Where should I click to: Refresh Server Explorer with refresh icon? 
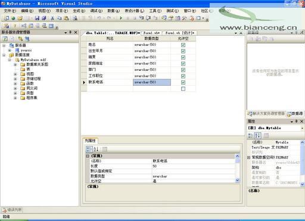(5, 39)
